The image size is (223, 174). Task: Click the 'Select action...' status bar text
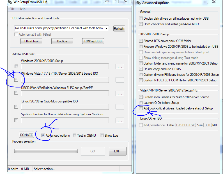pos(45,169)
